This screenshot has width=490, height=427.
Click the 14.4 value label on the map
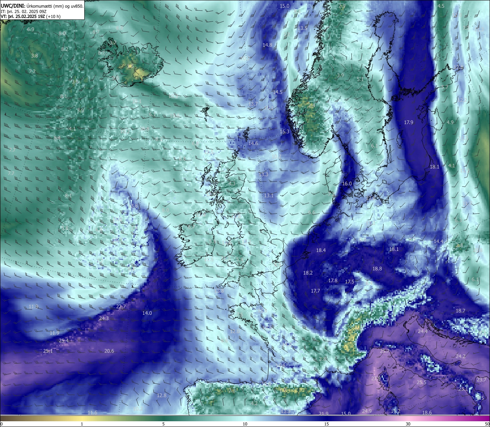438,242
